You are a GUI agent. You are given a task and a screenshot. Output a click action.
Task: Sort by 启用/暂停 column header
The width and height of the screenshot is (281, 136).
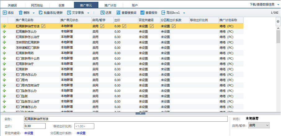click(x=102, y=20)
